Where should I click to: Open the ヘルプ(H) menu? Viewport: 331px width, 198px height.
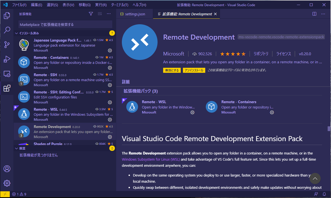click(x=139, y=5)
